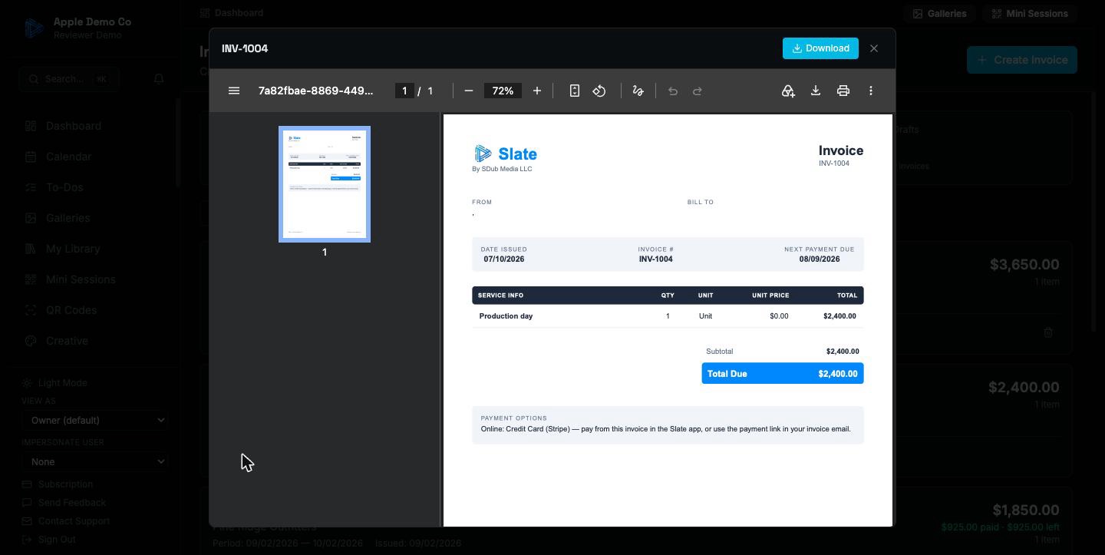Close the INV-1004 preview dialog

pos(874,48)
